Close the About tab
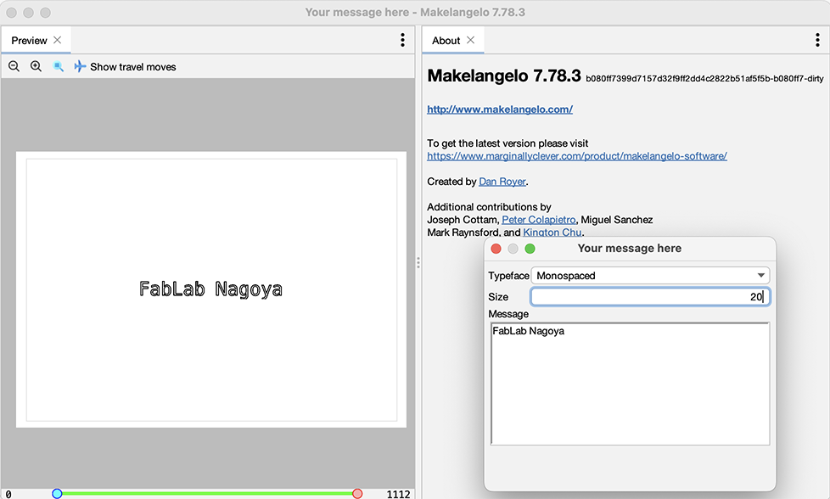 click(470, 40)
